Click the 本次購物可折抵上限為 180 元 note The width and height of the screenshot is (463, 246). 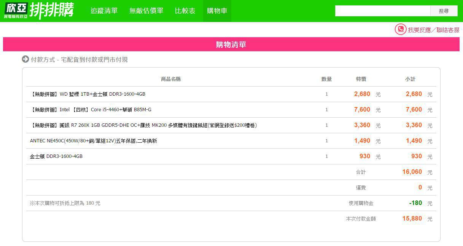(65, 203)
